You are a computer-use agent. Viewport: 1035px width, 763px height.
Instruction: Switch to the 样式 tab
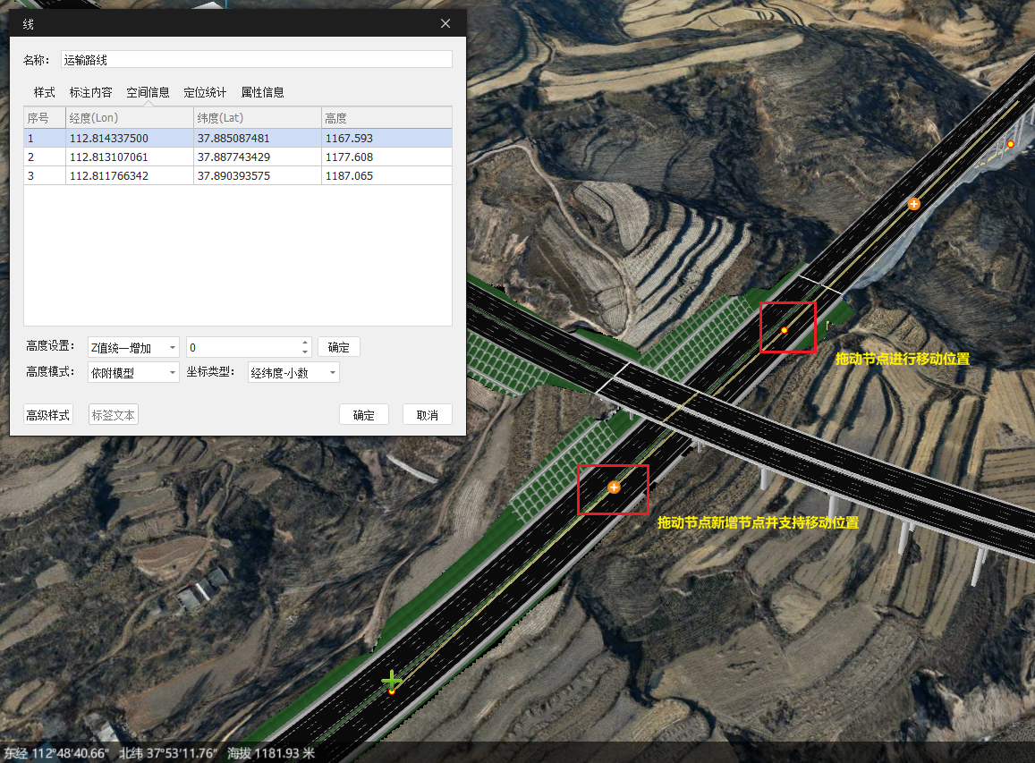(44, 92)
